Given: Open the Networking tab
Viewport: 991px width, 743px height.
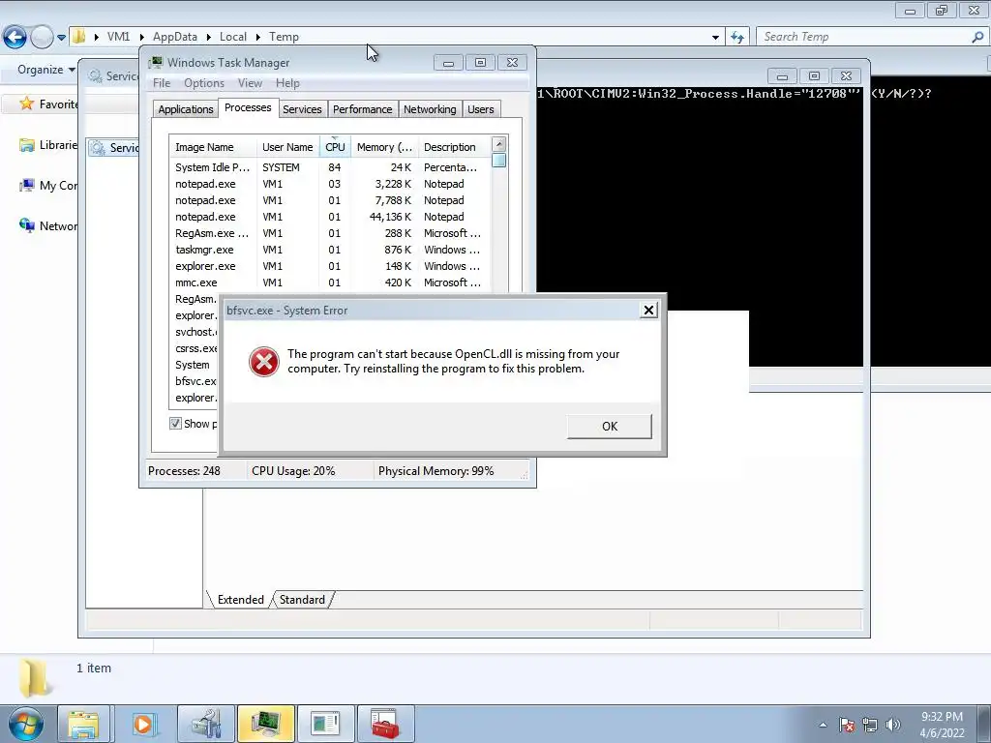Looking at the screenshot, I should 430,109.
